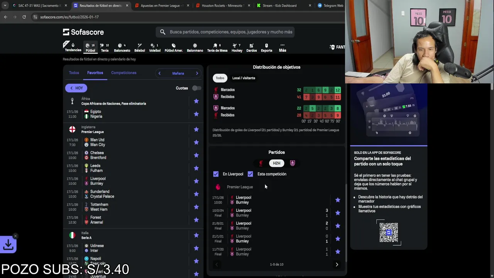This screenshot has width=494, height=278.
Task: Open the Balonmano sport section
Action: click(195, 47)
